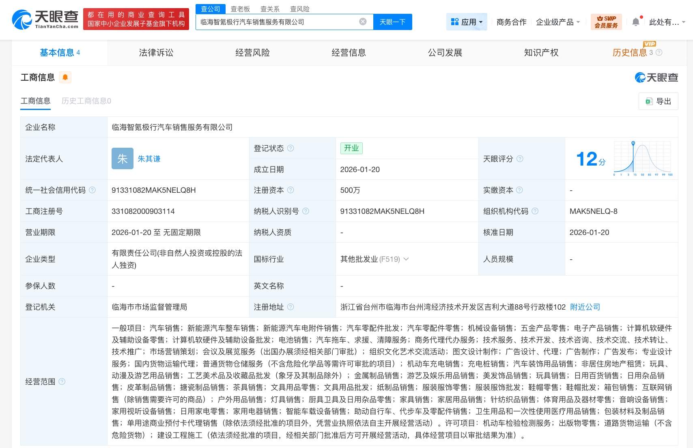
Task: Expand the 企业级产品 dropdown
Action: pyautogui.click(x=558, y=22)
